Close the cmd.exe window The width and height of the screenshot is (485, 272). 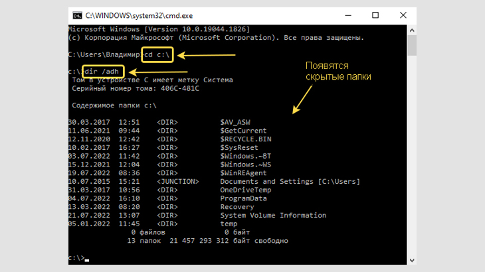(403, 15)
